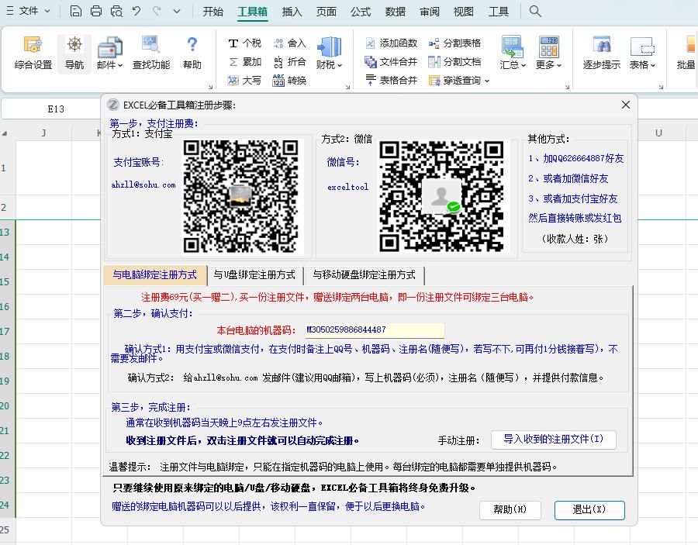Click 添加函数 add function
Screen dimensions: 698x545
coord(392,43)
